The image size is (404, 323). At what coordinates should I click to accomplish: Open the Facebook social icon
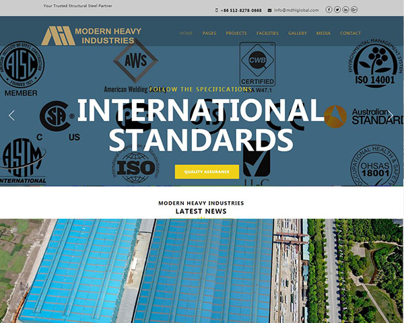(329, 10)
